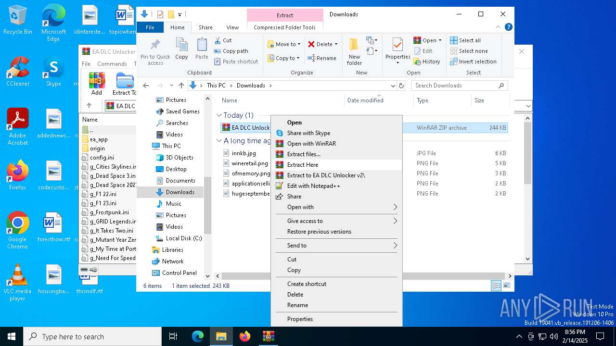Click the Back navigation arrow
This screenshot has width=616, height=346.
coord(146,86)
